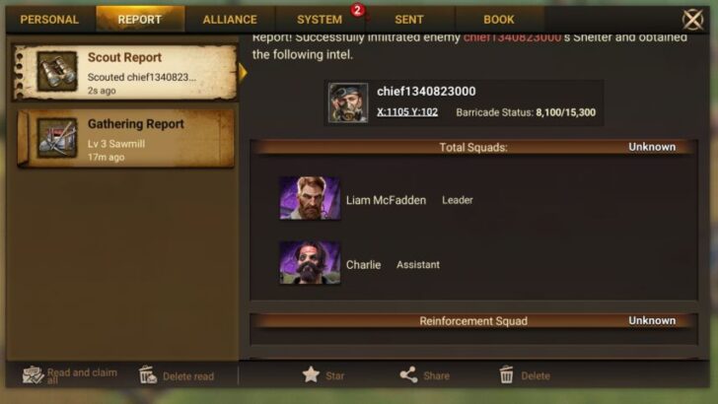The height and width of the screenshot is (404, 718).
Task: Open the SYSTEM tab with notification badge
Action: [x=320, y=20]
